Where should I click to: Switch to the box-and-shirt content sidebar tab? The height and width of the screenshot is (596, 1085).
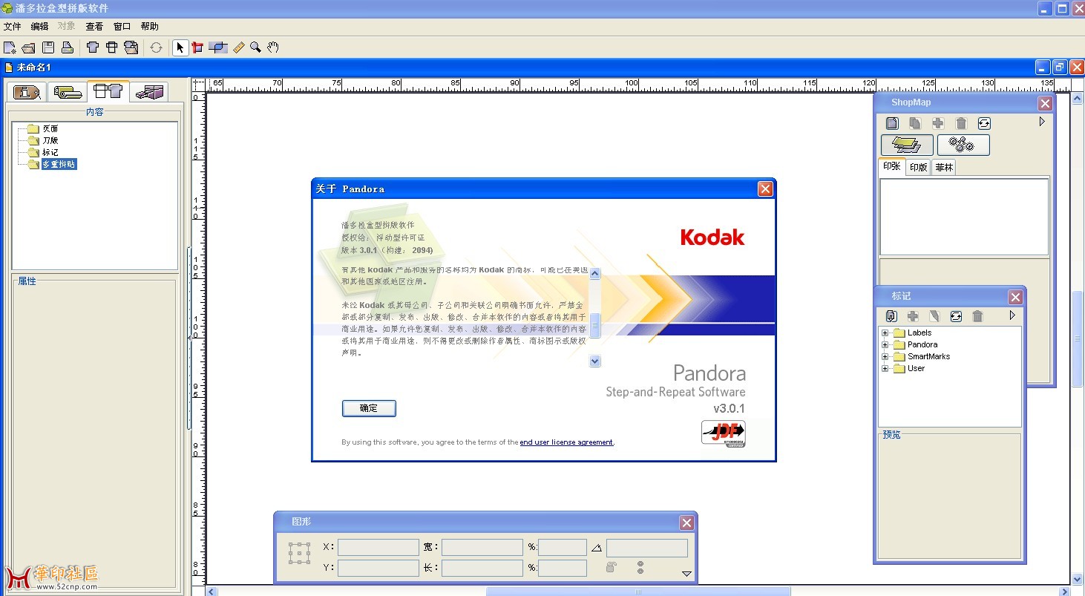[108, 91]
